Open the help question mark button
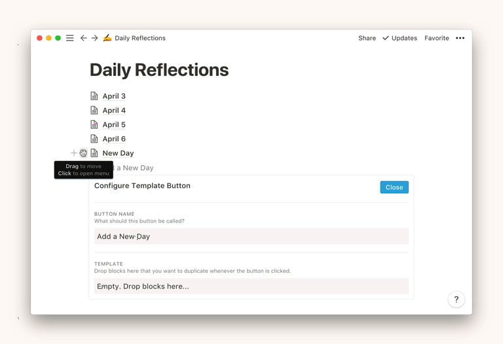503x344 pixels. [456, 300]
